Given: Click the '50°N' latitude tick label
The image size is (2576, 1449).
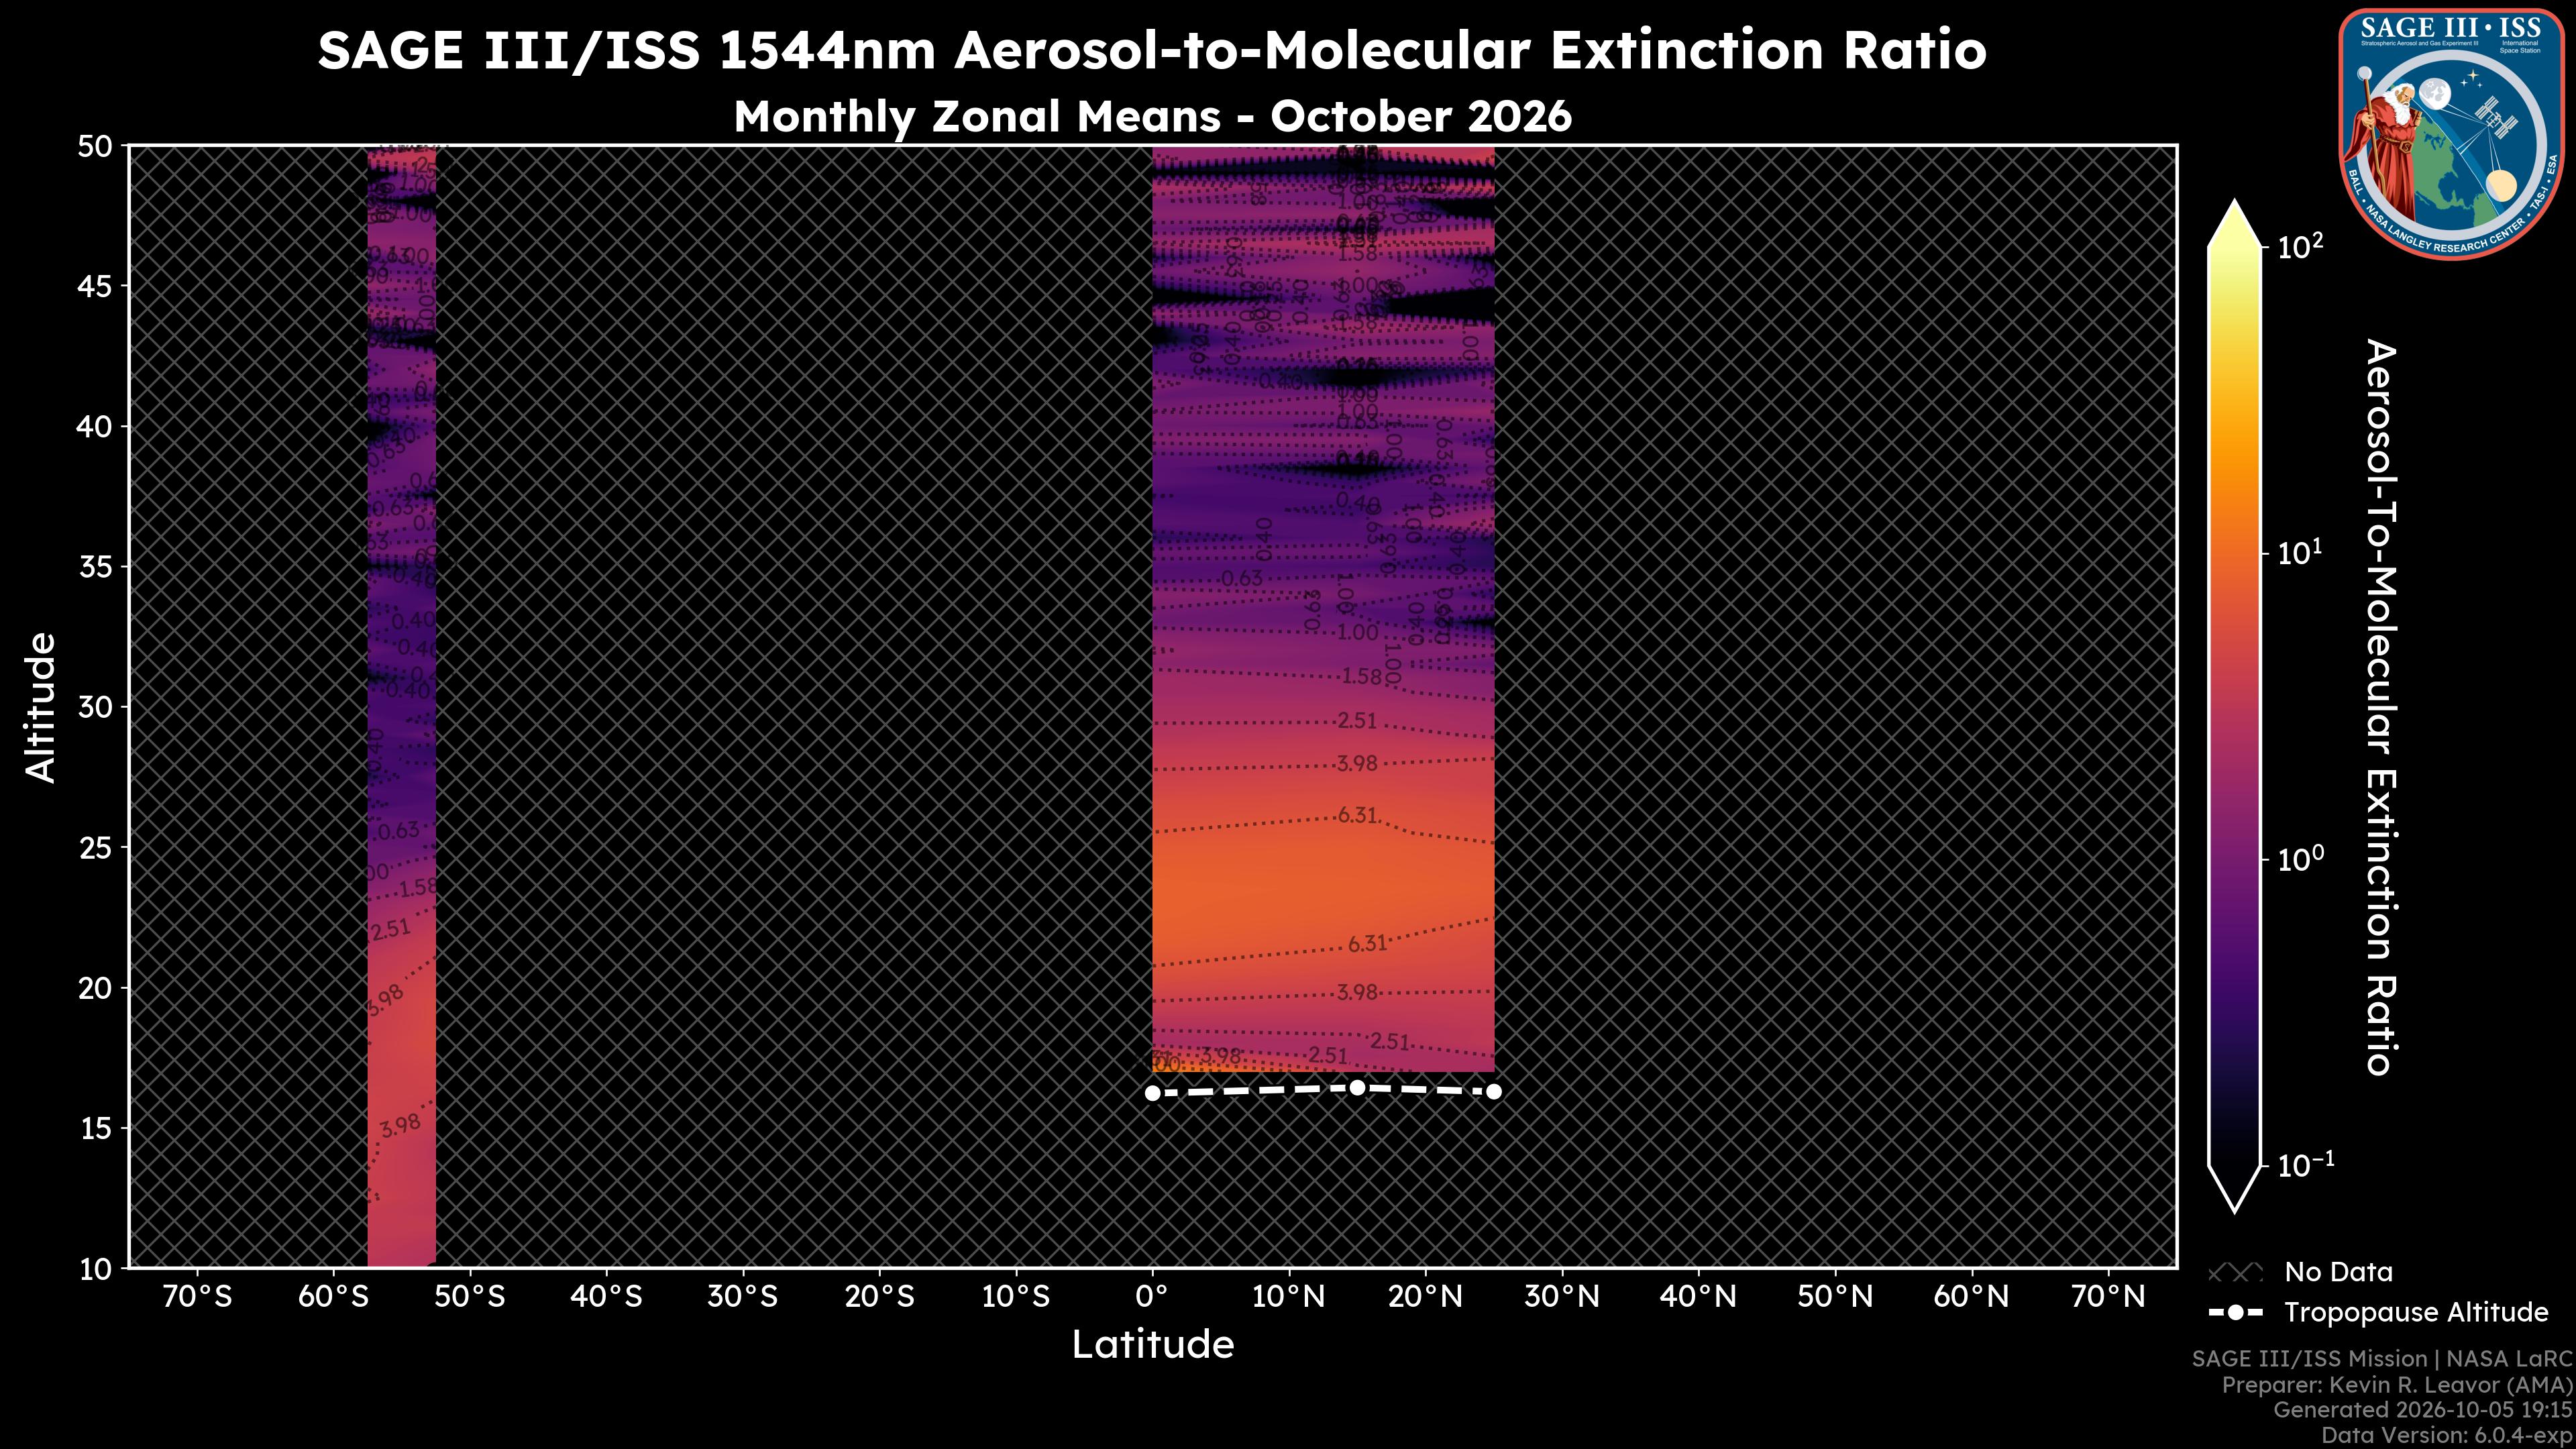Looking at the screenshot, I should (x=1835, y=1297).
